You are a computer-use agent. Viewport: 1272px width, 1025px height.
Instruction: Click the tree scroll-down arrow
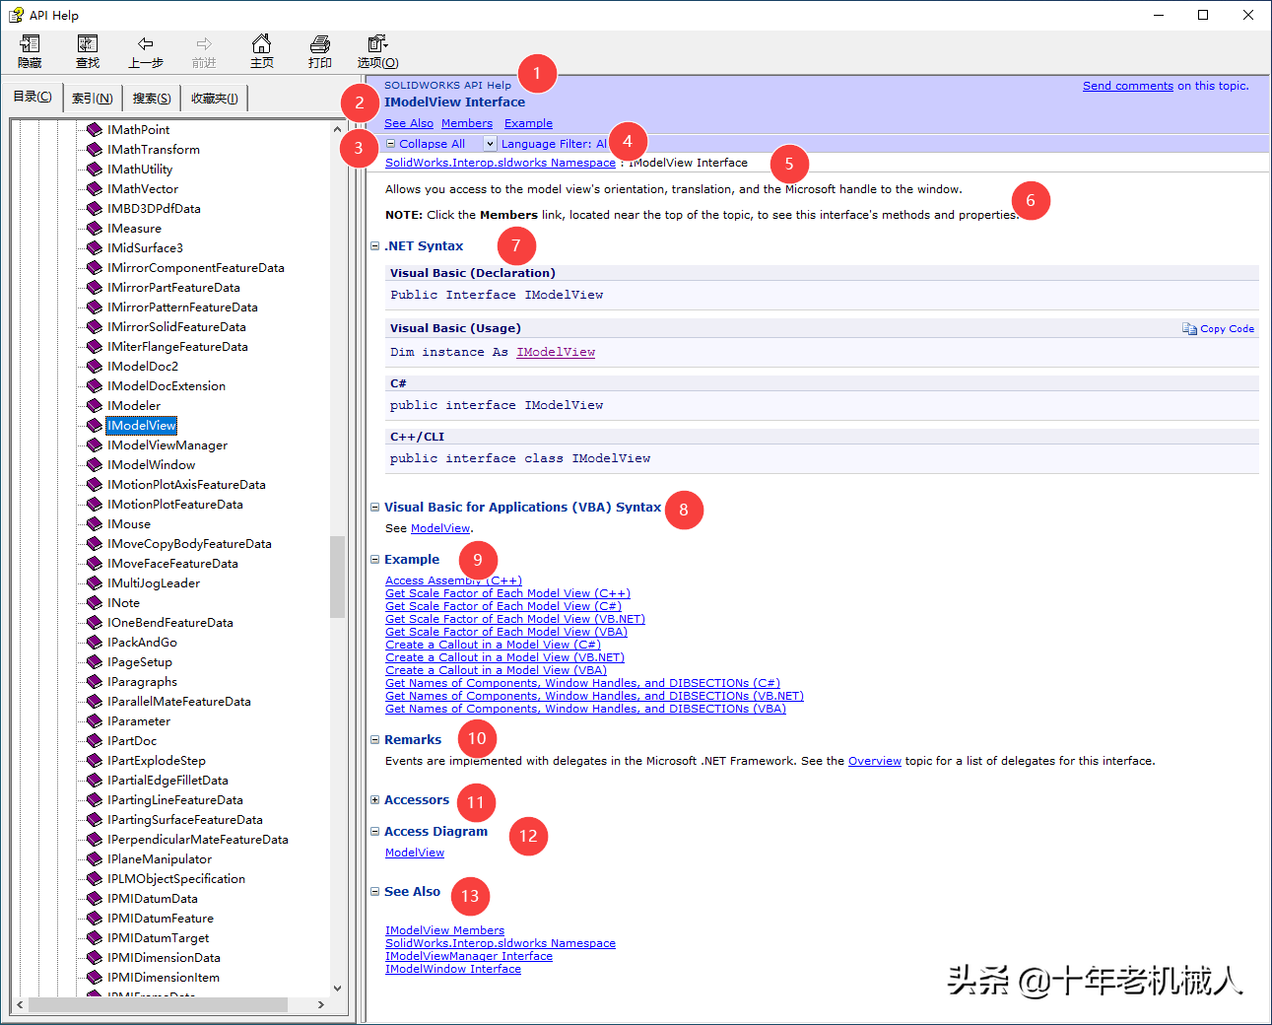(x=337, y=989)
